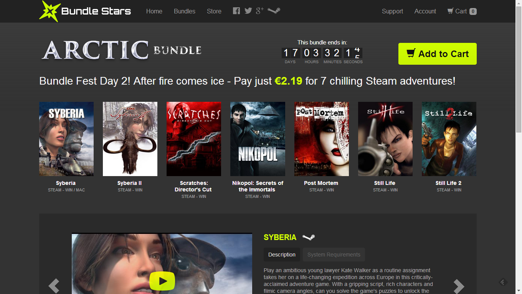Go back using the left carousel arrow
The image size is (522, 294).
point(54,286)
